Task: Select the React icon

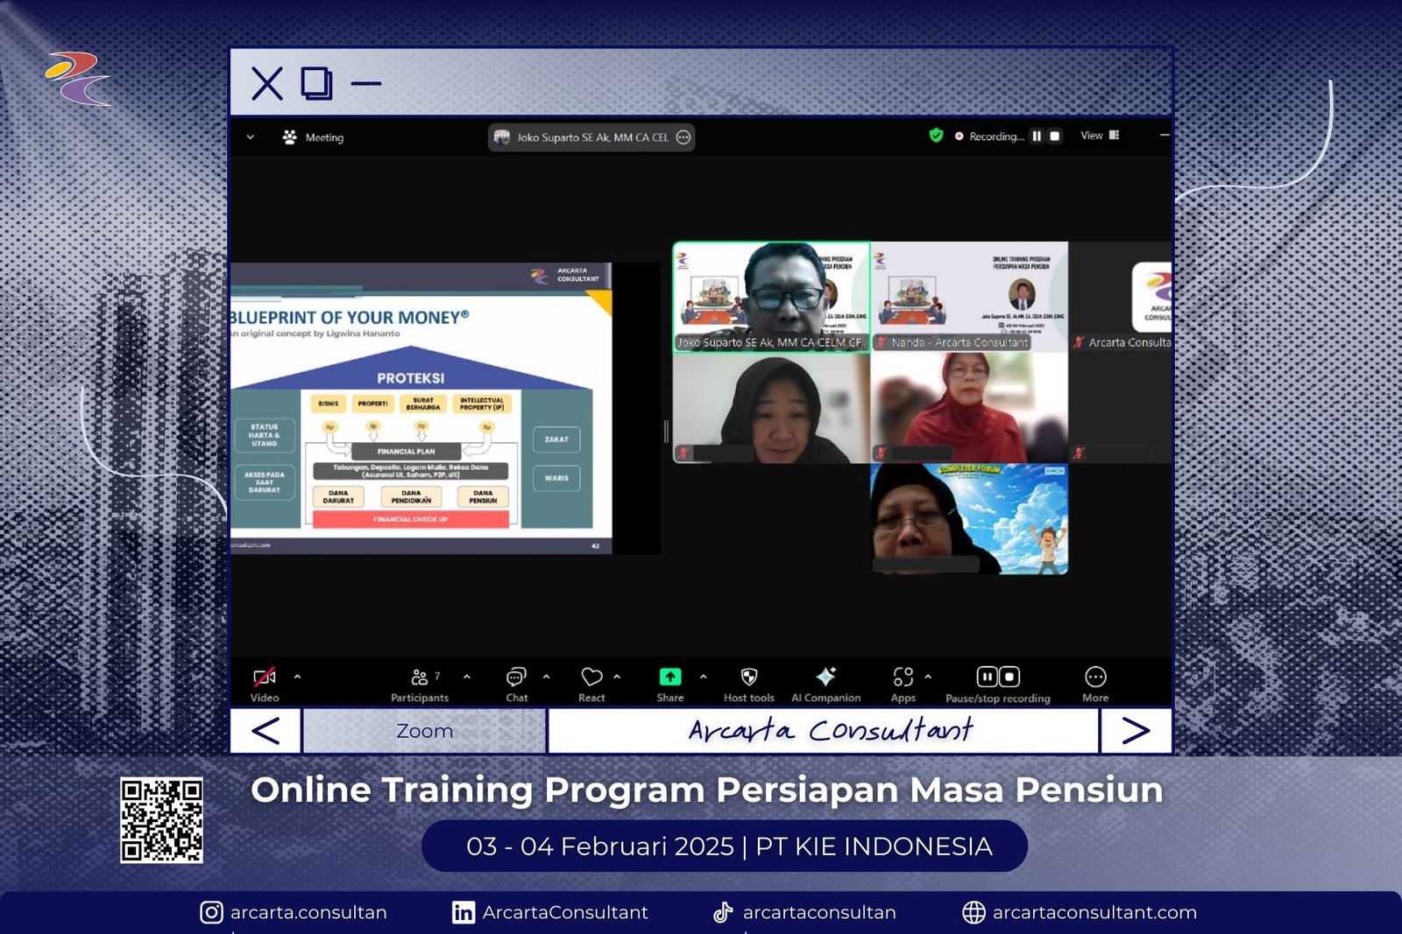Action: point(592,676)
